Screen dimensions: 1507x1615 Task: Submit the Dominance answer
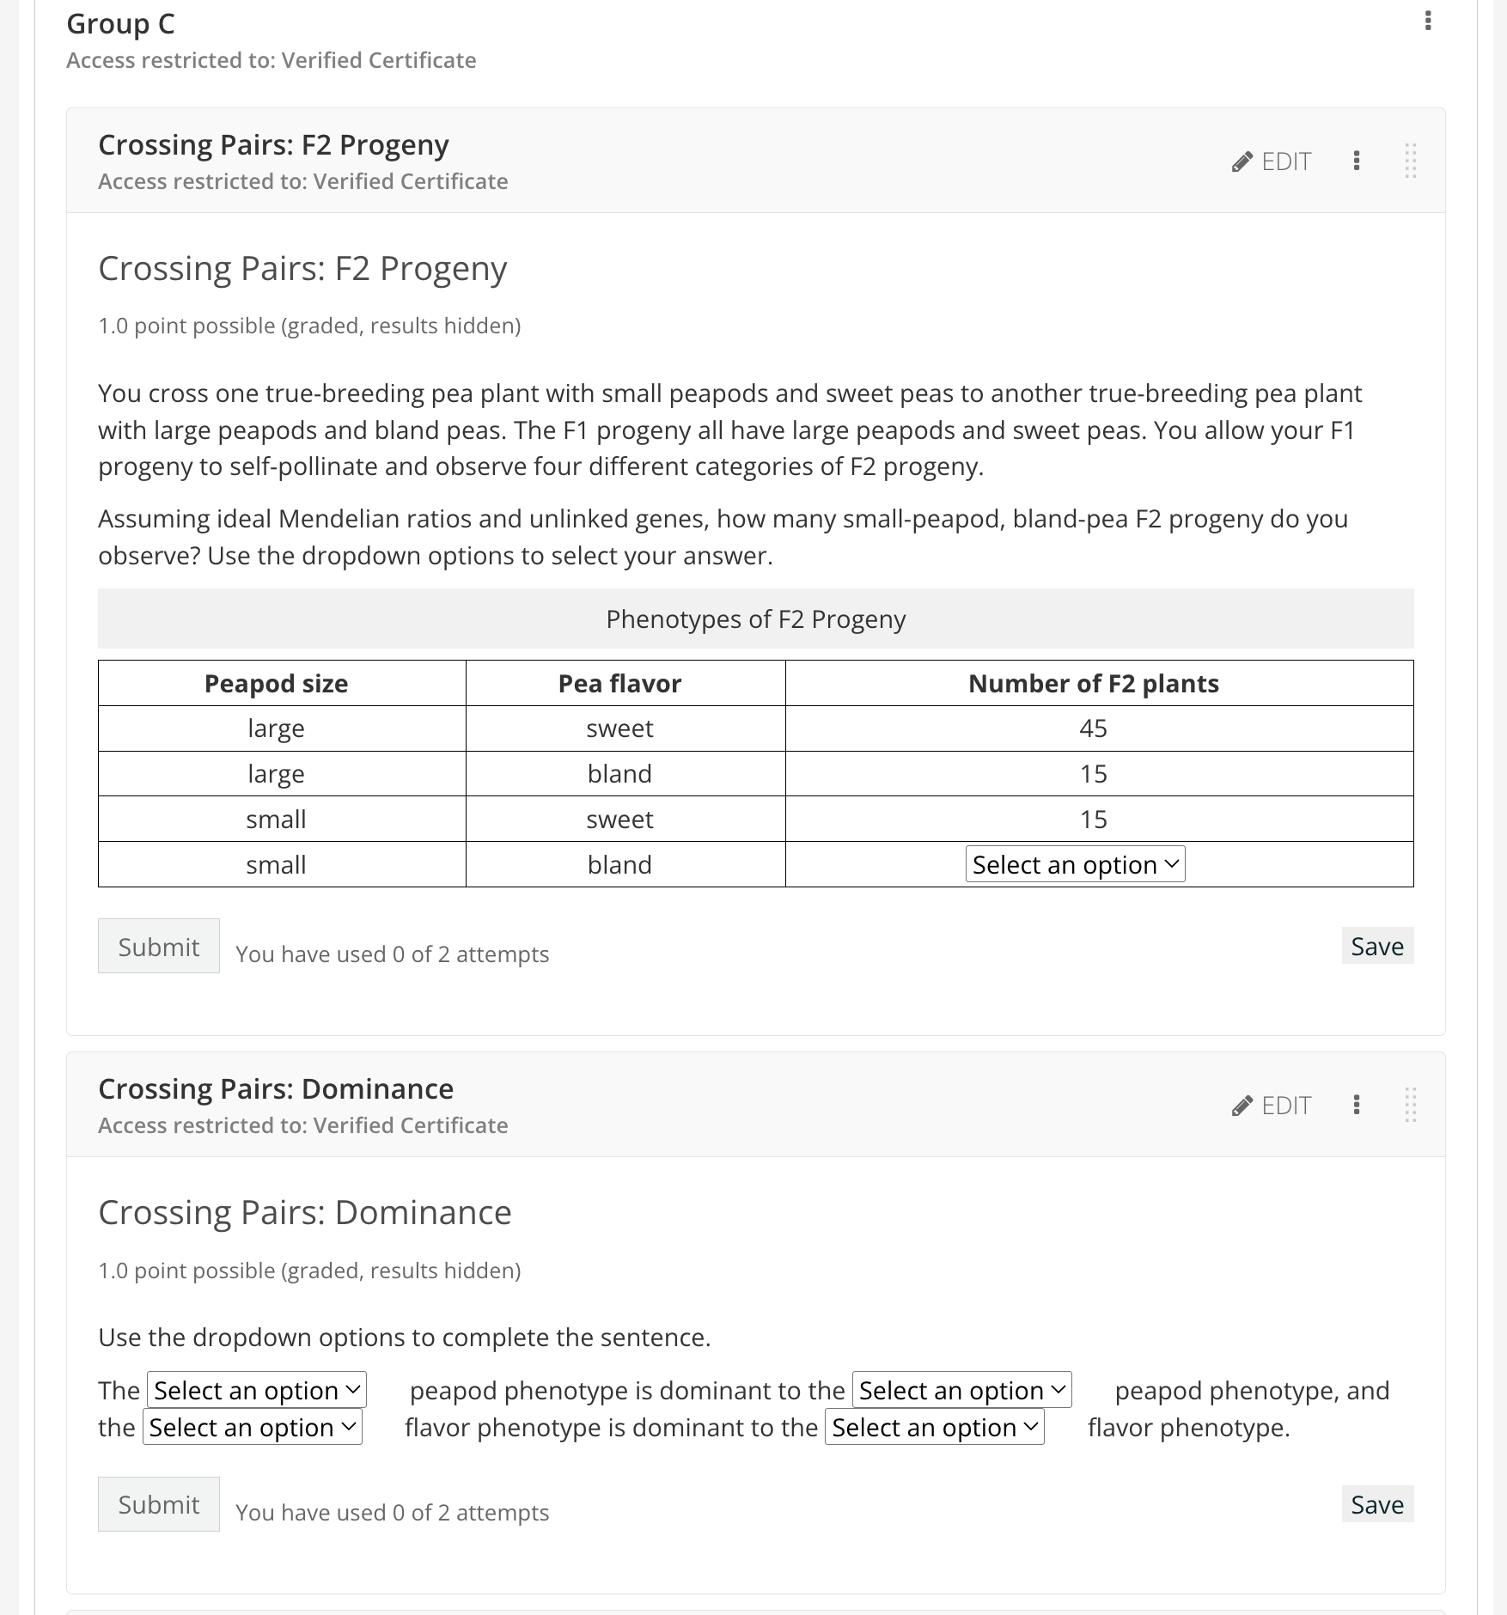point(159,1504)
